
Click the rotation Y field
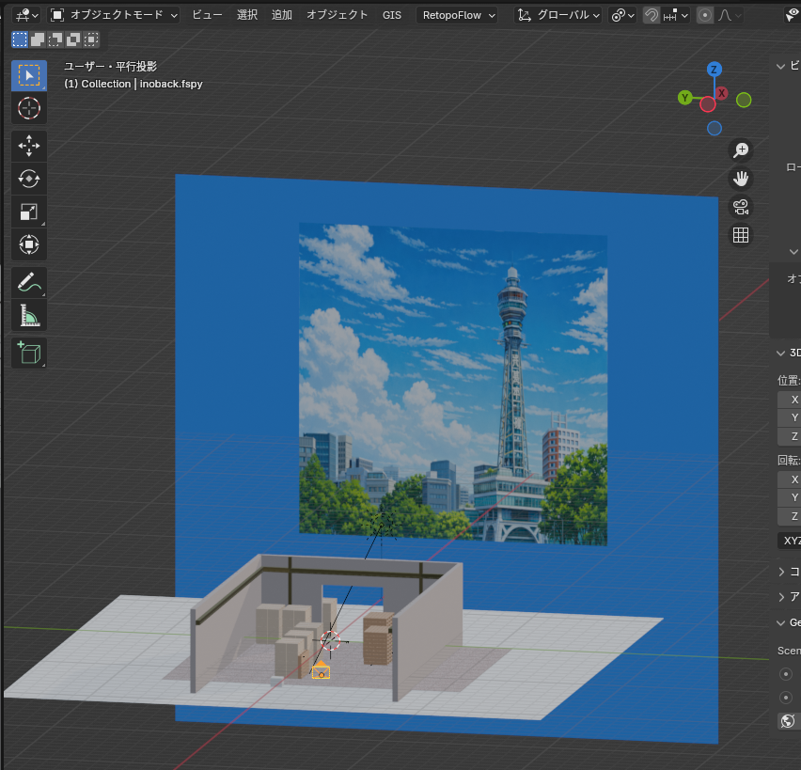(790, 497)
